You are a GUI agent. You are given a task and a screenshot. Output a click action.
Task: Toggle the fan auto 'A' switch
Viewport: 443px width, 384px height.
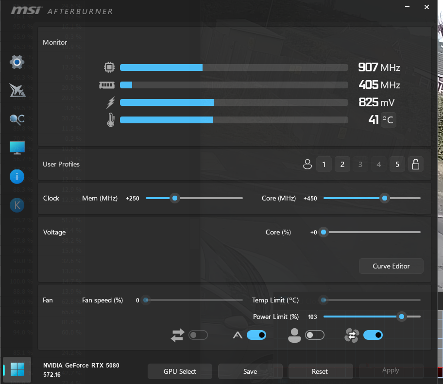(256, 335)
